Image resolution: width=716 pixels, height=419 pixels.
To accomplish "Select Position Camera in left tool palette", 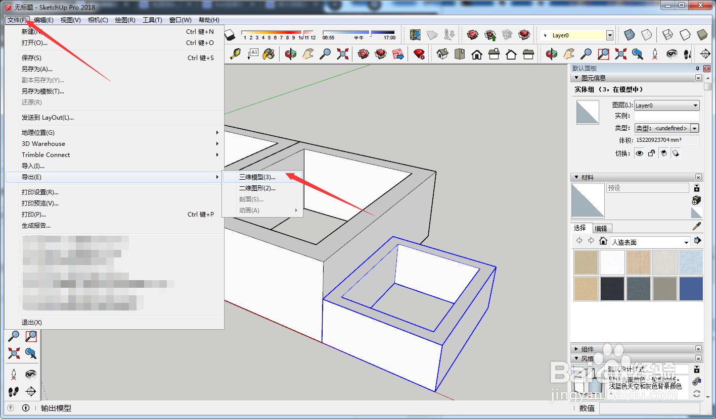I will (14, 375).
